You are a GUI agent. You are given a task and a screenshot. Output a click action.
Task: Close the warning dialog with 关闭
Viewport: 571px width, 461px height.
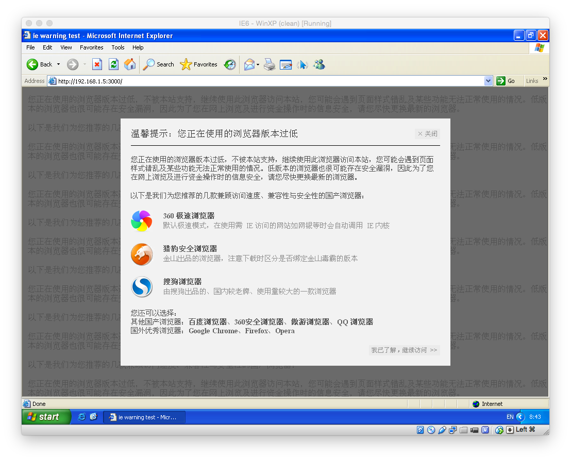tap(428, 134)
